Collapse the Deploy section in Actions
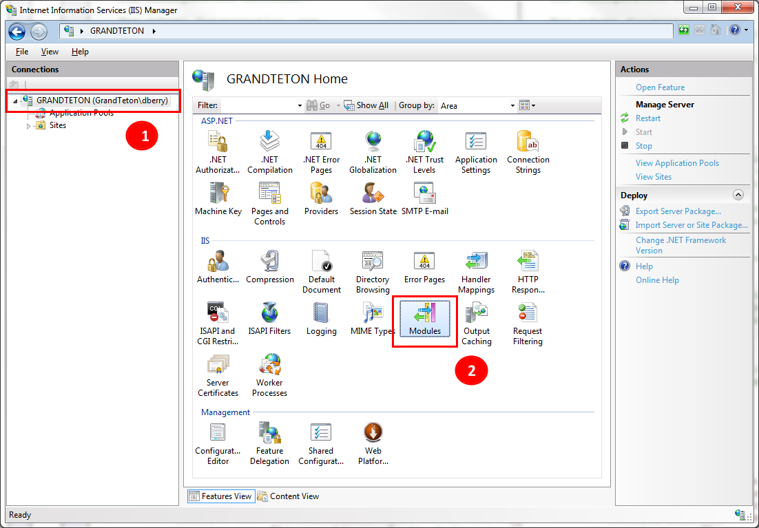Screen dimensions: 759x528 coord(738,195)
